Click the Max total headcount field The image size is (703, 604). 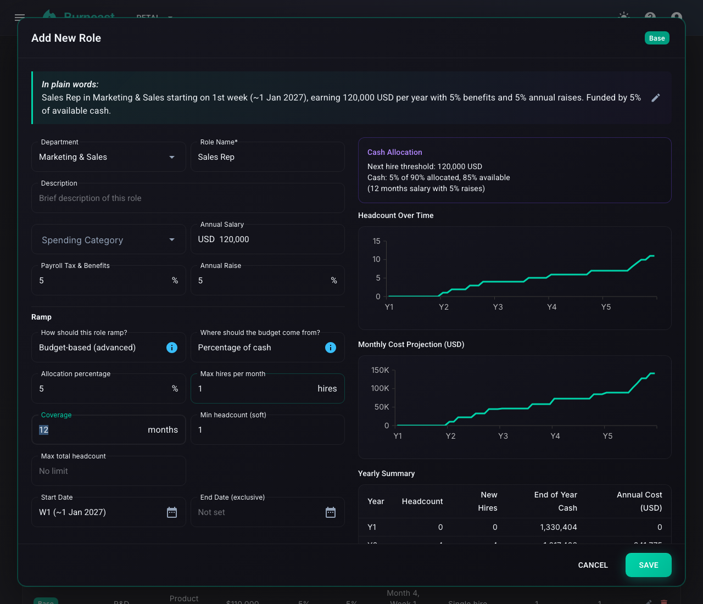tap(109, 471)
